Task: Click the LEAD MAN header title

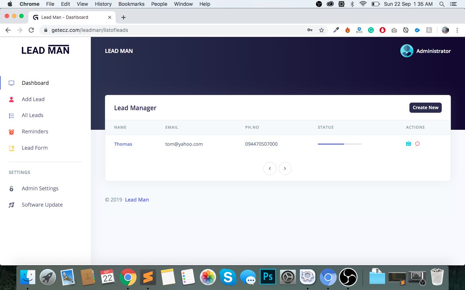Action: (119, 51)
